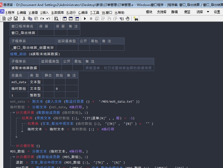Viewport: 223px width, 168px height.
Task: Click the 静编 button
Action: tap(175, 12)
